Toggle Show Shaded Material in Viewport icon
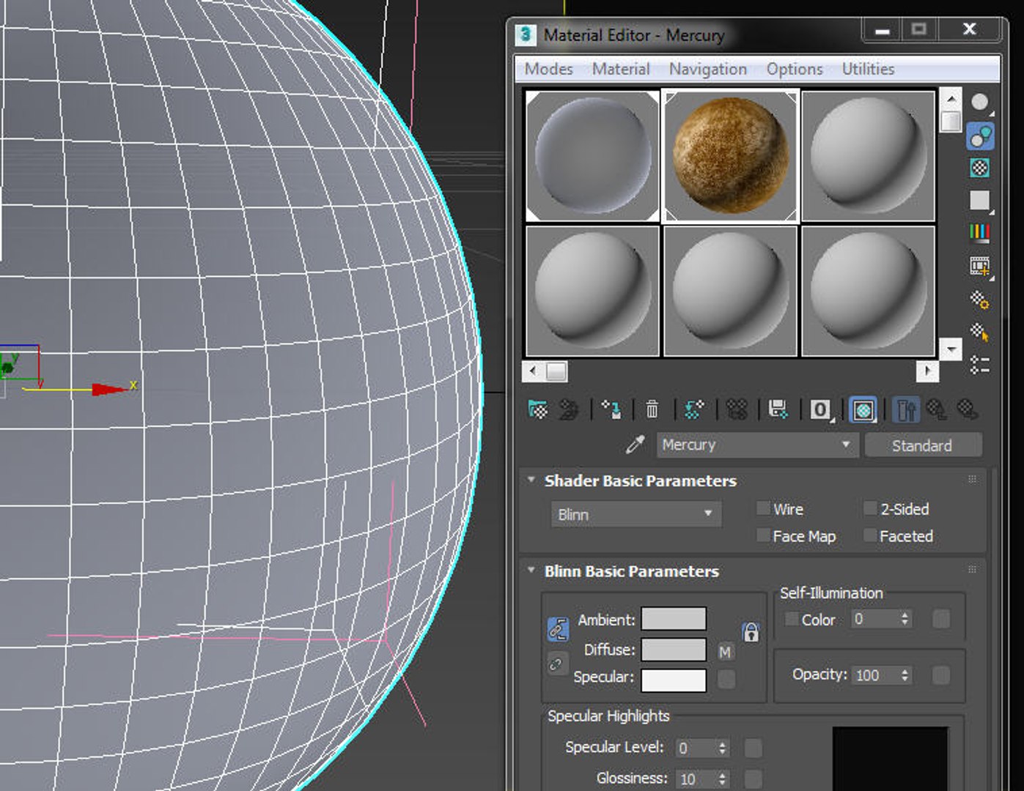Screen dimensions: 1024x791 [x=863, y=410]
